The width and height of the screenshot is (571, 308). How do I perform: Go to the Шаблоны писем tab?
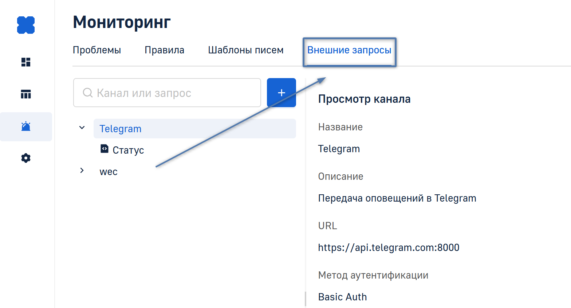[245, 50]
